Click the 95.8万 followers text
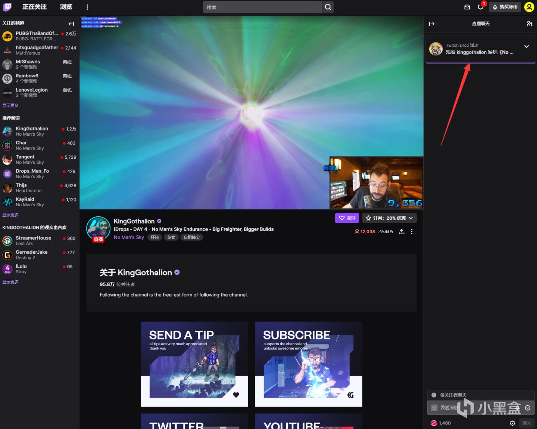Screen dimensions: 537x429 pyautogui.click(x=117, y=284)
